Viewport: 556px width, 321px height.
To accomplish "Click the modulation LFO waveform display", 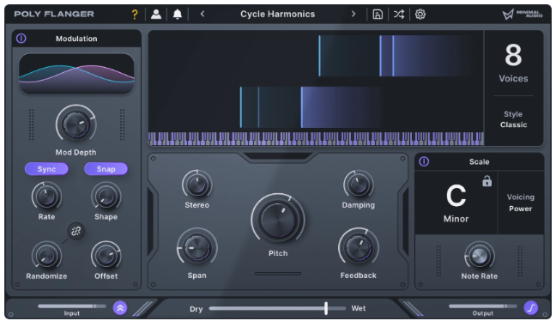I will (76, 74).
